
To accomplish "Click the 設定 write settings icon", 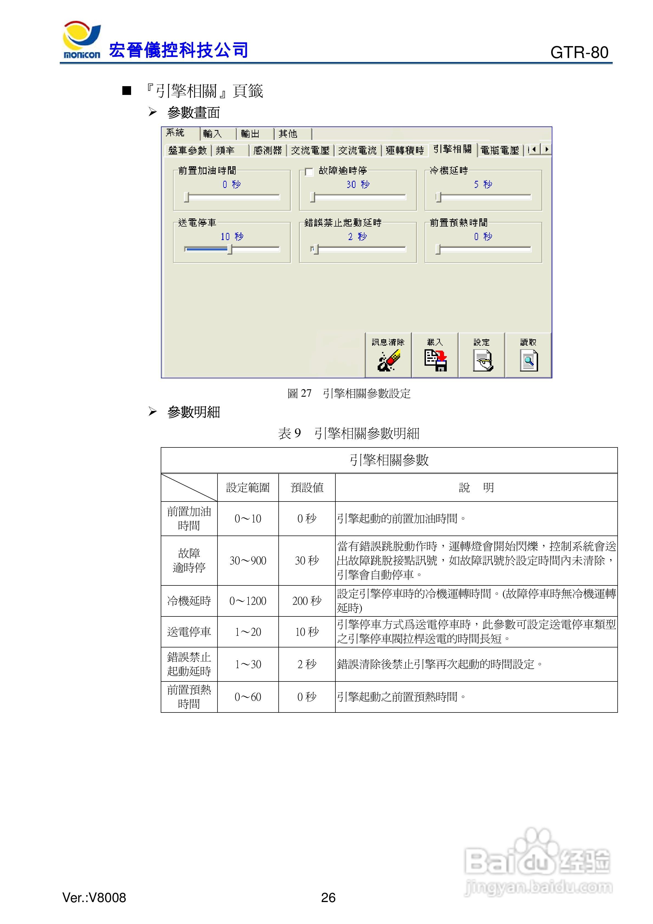I will (x=482, y=360).
